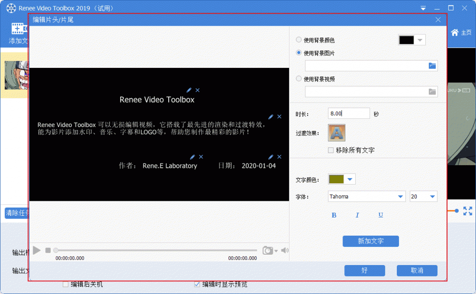The image size is (476, 294).
Task: Edit the description paragraph using its pencil icon
Action: (271, 117)
